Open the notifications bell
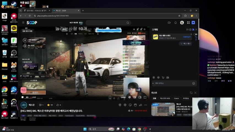 point(175,23)
